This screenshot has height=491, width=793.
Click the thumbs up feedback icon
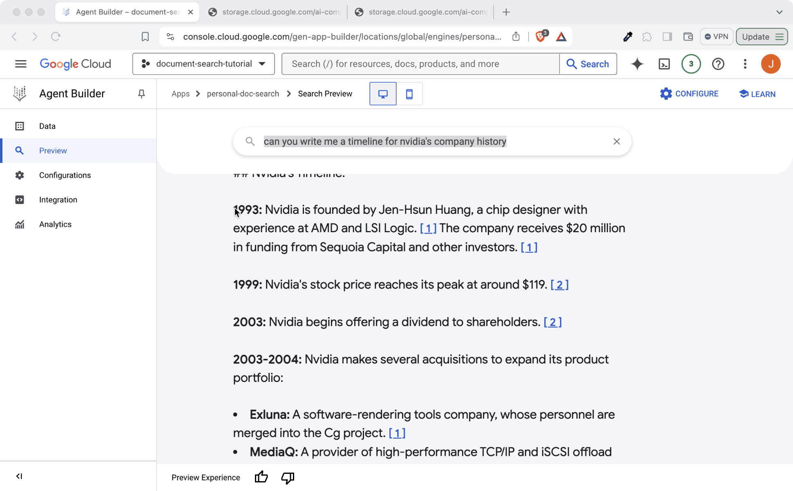[261, 477]
